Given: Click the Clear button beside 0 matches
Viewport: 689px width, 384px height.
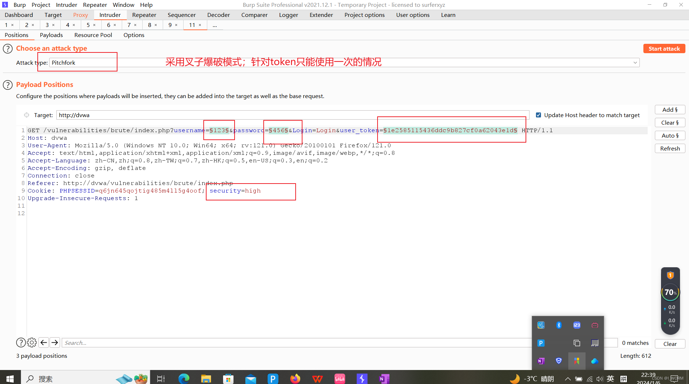Looking at the screenshot, I should click(670, 344).
